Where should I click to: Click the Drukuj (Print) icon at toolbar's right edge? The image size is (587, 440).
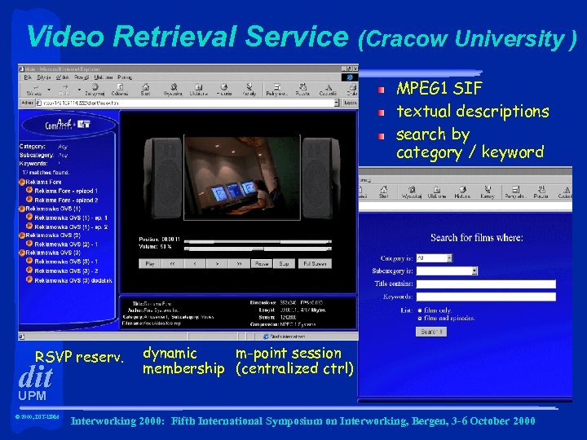(x=352, y=90)
